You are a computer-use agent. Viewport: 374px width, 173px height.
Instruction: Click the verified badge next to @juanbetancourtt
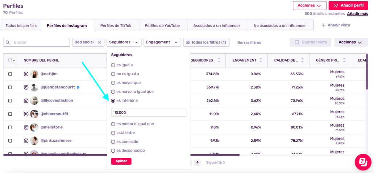[78, 87]
